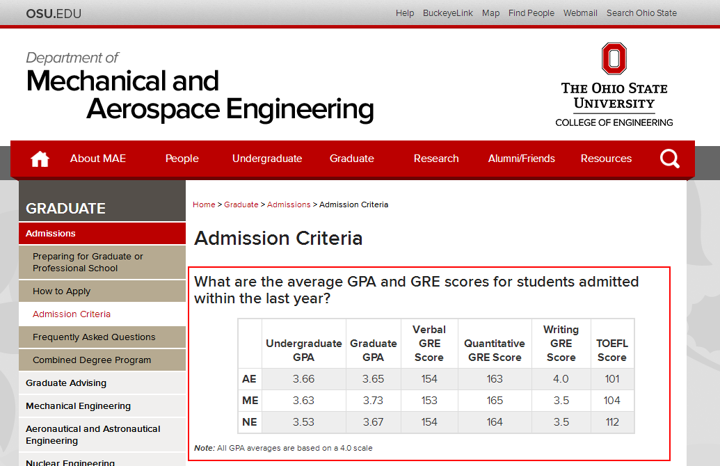The height and width of the screenshot is (466, 720).
Task: Click the Ohio State block O logo
Action: [x=614, y=58]
